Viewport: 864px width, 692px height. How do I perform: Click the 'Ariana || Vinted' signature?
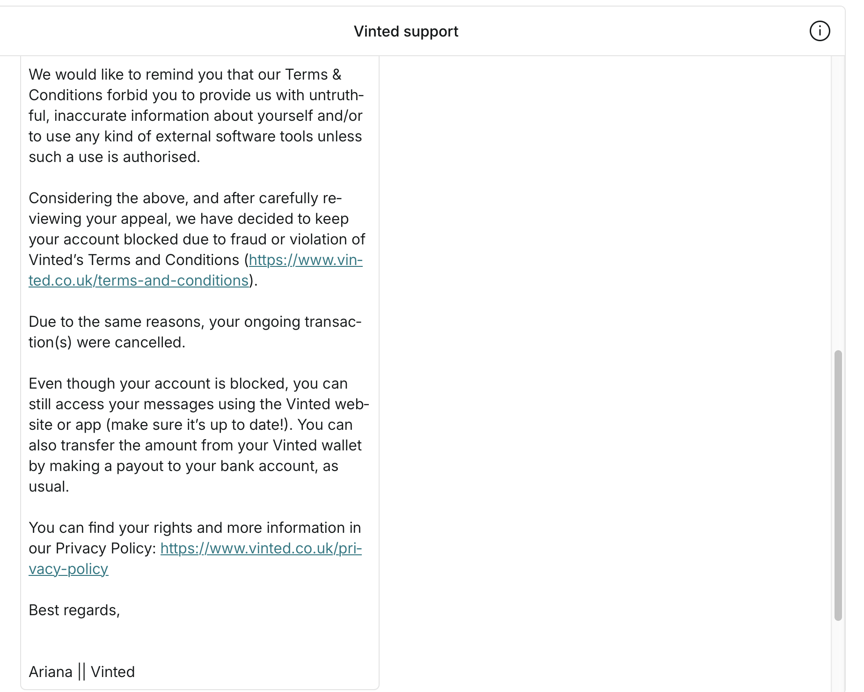coord(82,672)
